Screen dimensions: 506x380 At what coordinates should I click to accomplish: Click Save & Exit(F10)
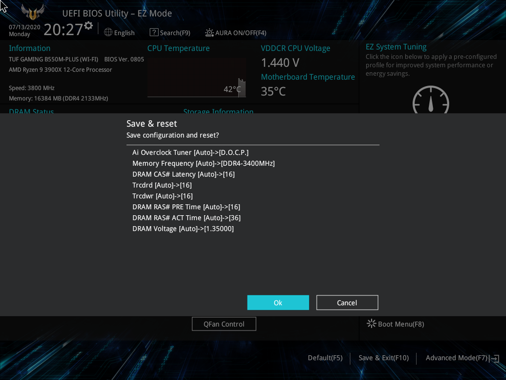tap(383, 358)
